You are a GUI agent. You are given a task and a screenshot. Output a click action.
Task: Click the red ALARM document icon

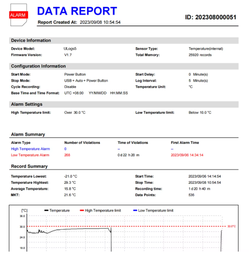click(18, 15)
